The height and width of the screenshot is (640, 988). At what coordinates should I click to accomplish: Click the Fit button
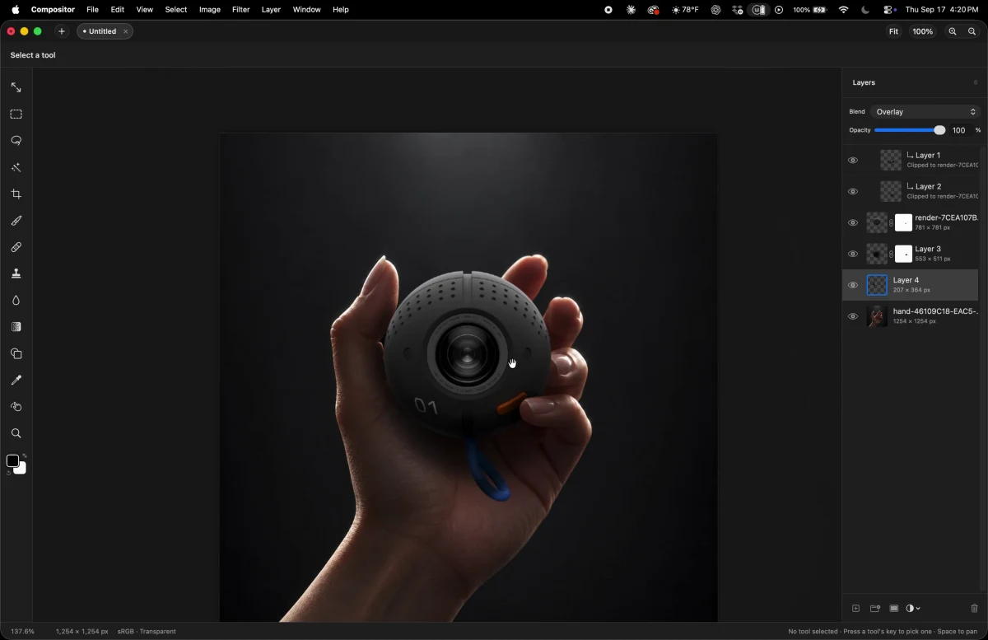[x=893, y=31]
